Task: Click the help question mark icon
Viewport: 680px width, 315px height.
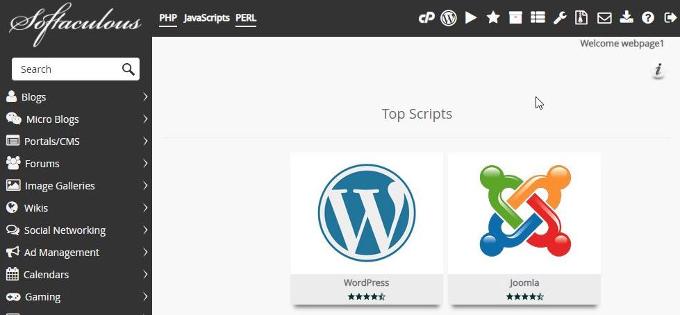Action: click(648, 18)
